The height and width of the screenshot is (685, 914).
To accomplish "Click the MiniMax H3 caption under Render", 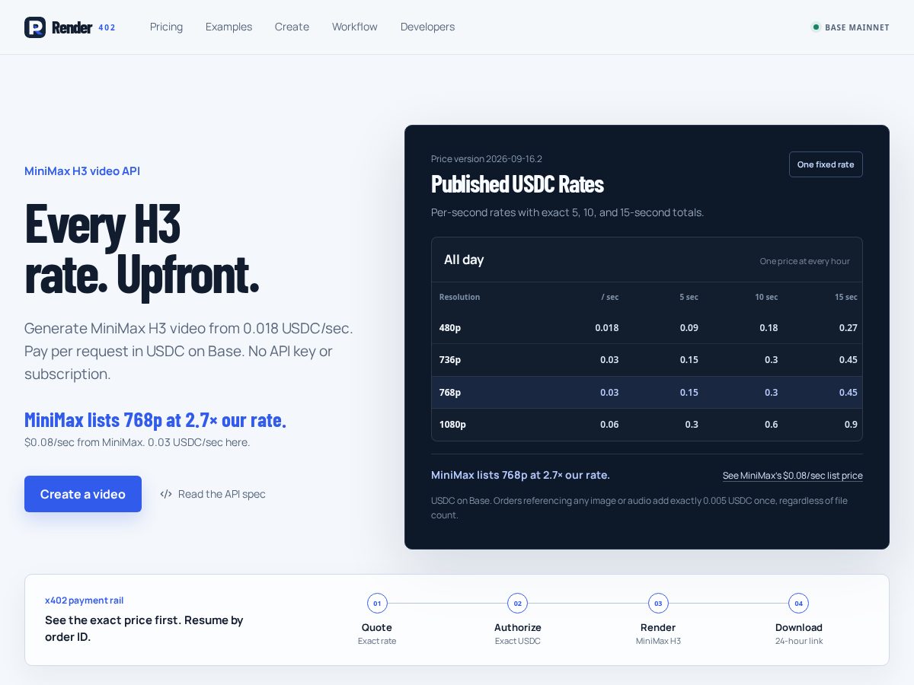I will tap(658, 641).
